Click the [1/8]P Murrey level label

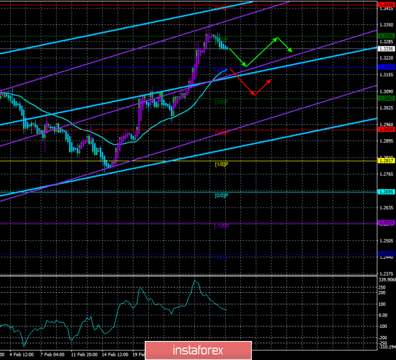point(222,164)
